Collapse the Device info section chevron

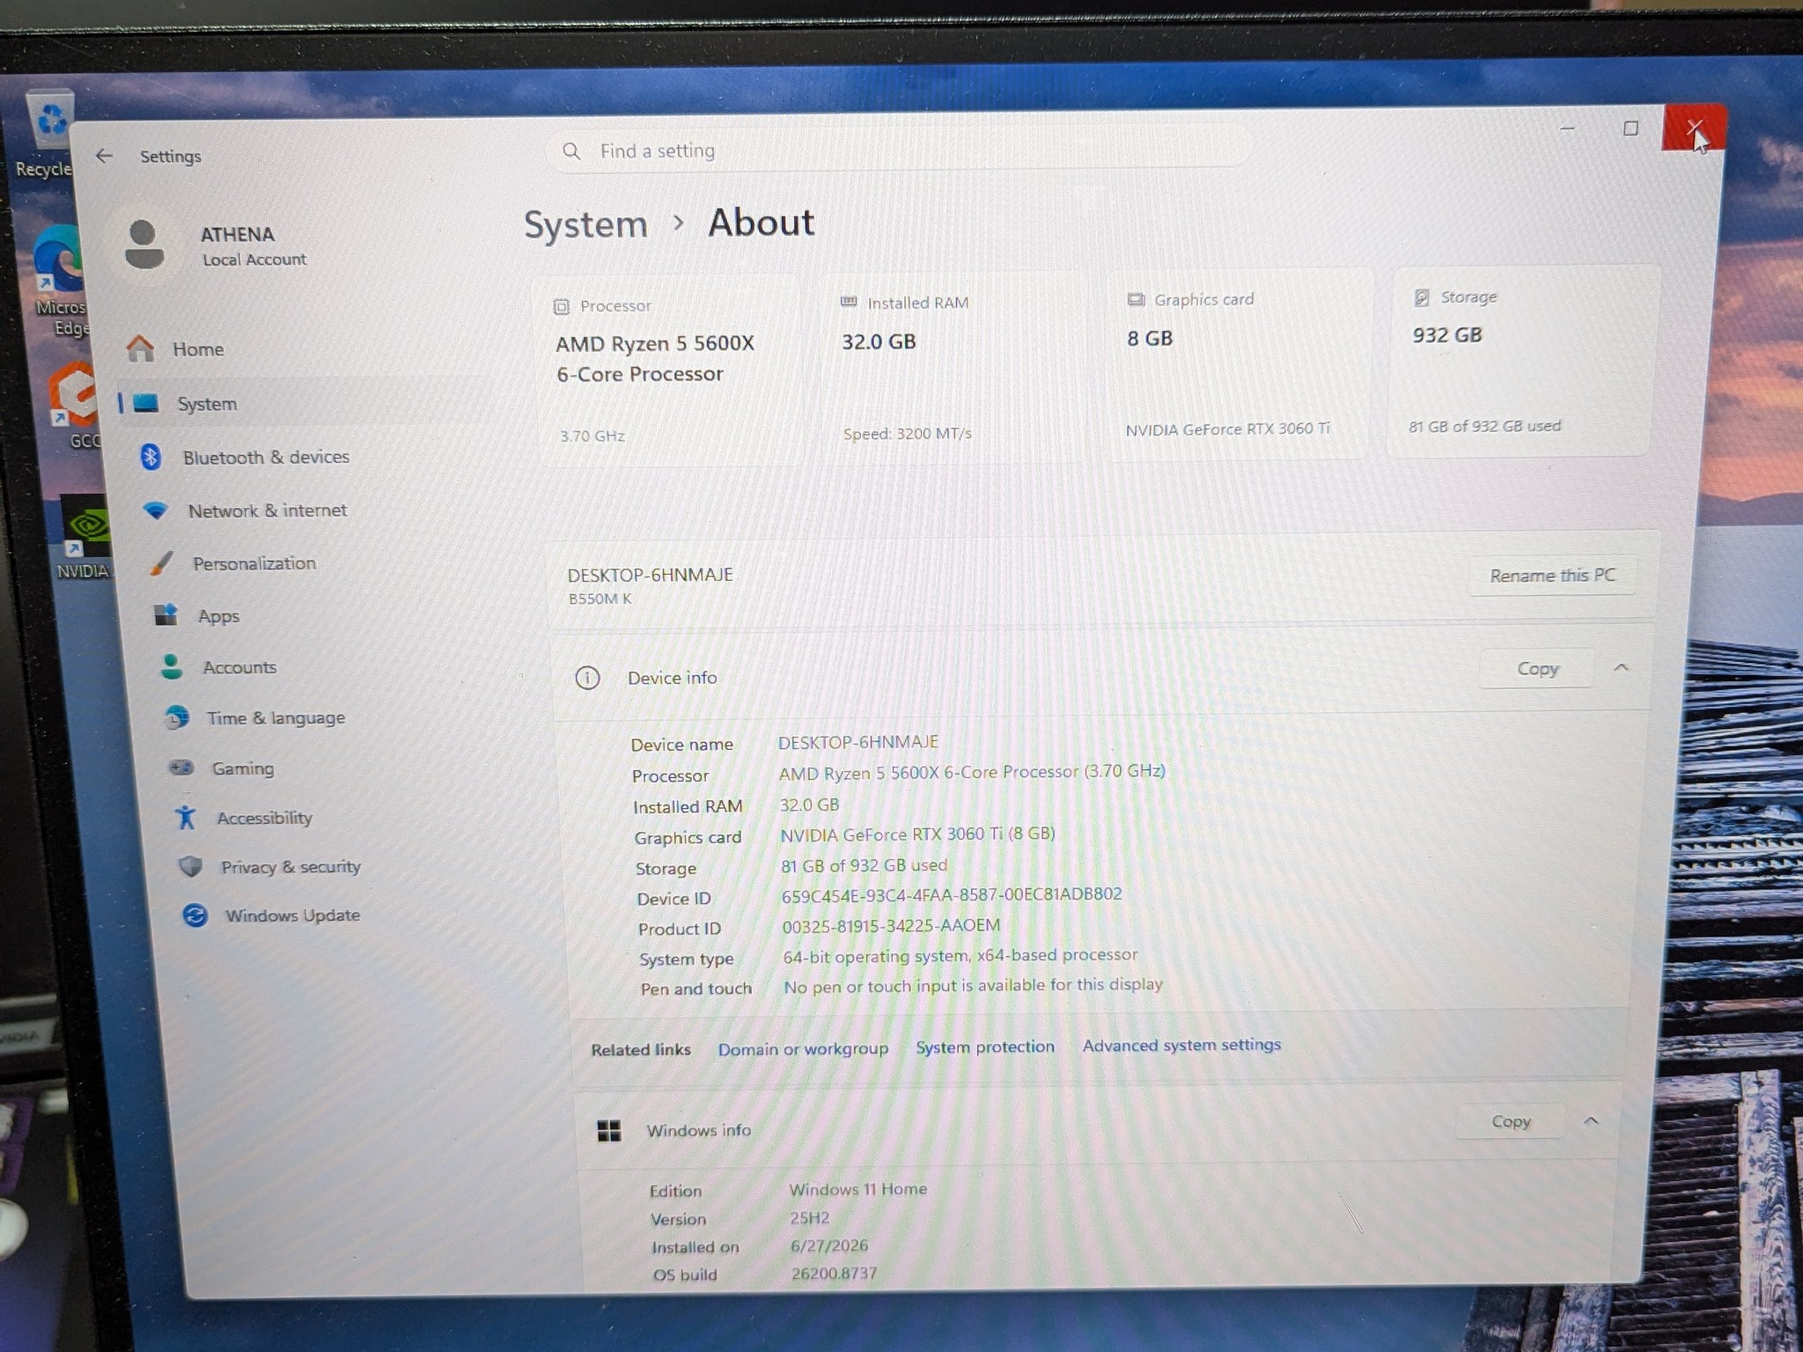point(1621,667)
